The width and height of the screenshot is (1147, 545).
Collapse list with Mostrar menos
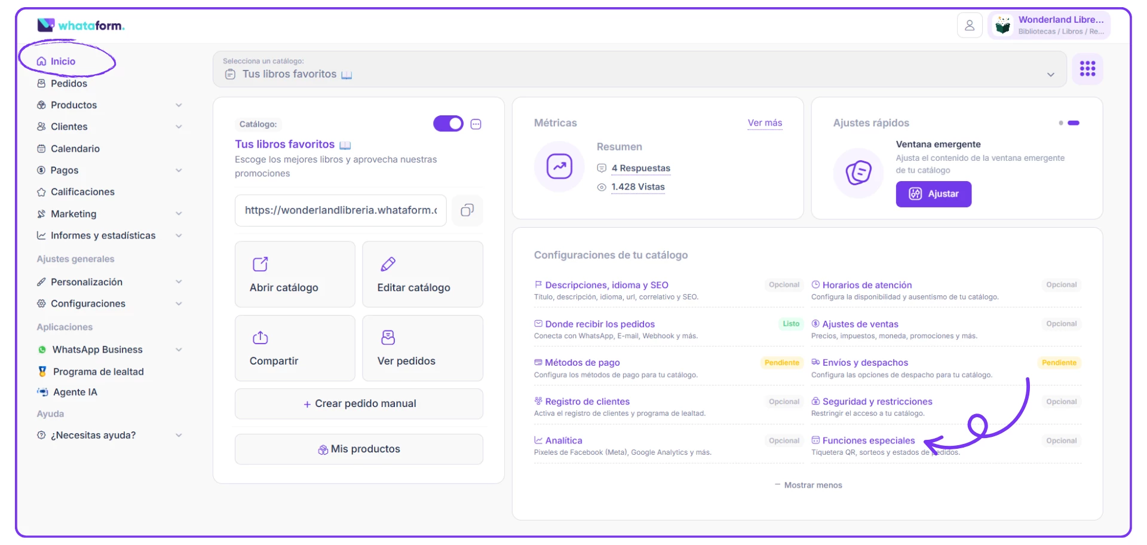[809, 485]
